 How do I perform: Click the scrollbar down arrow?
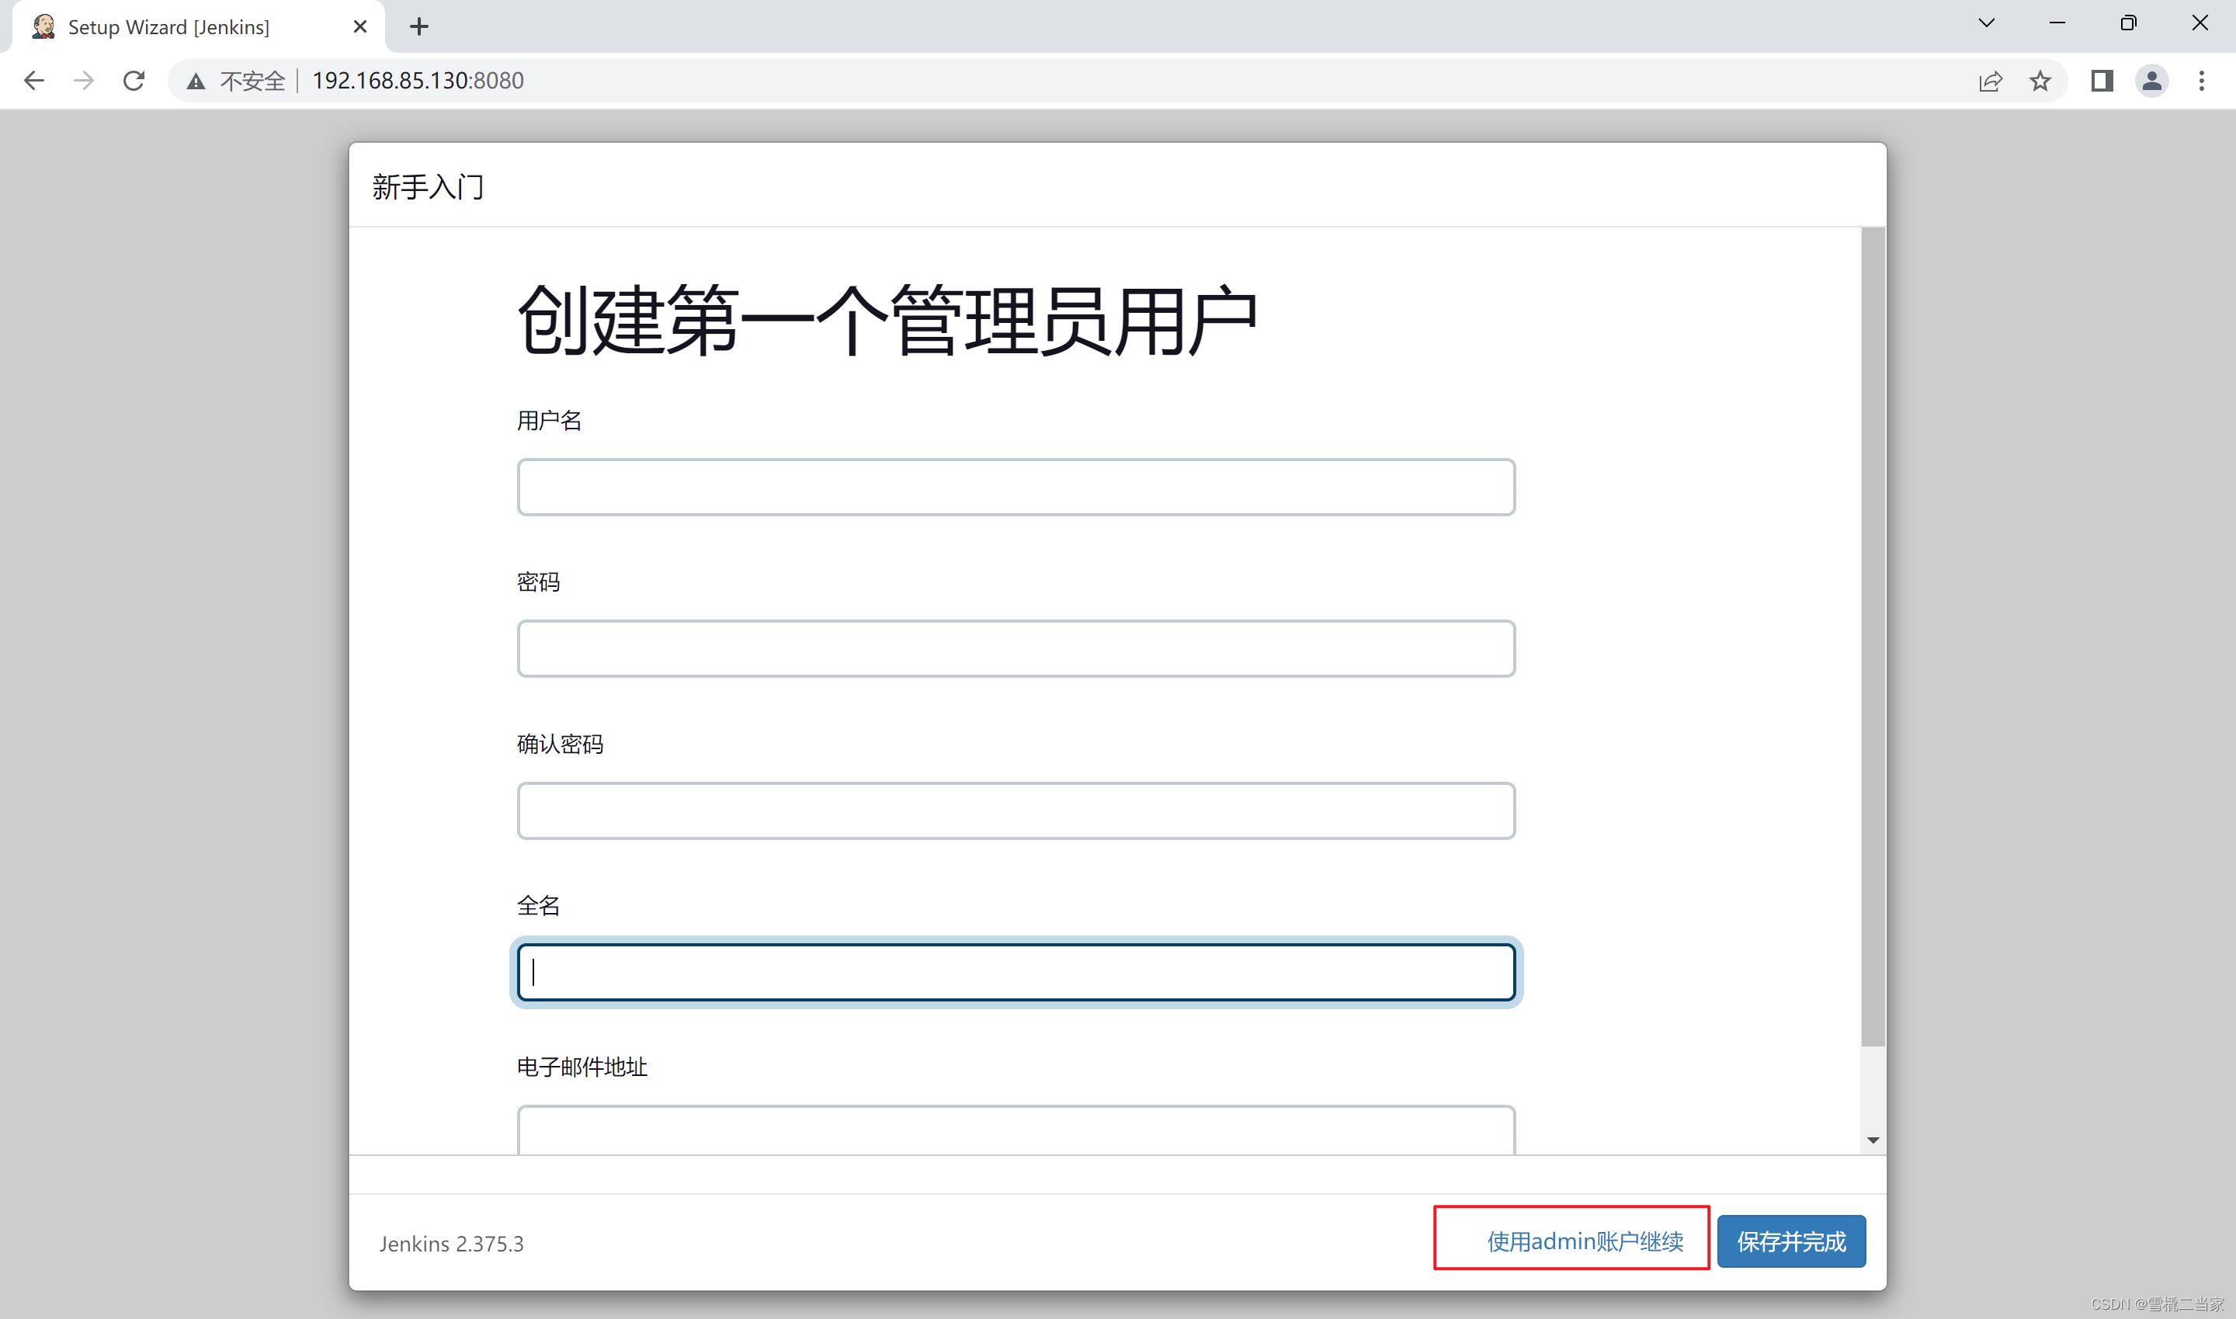tap(1873, 1140)
